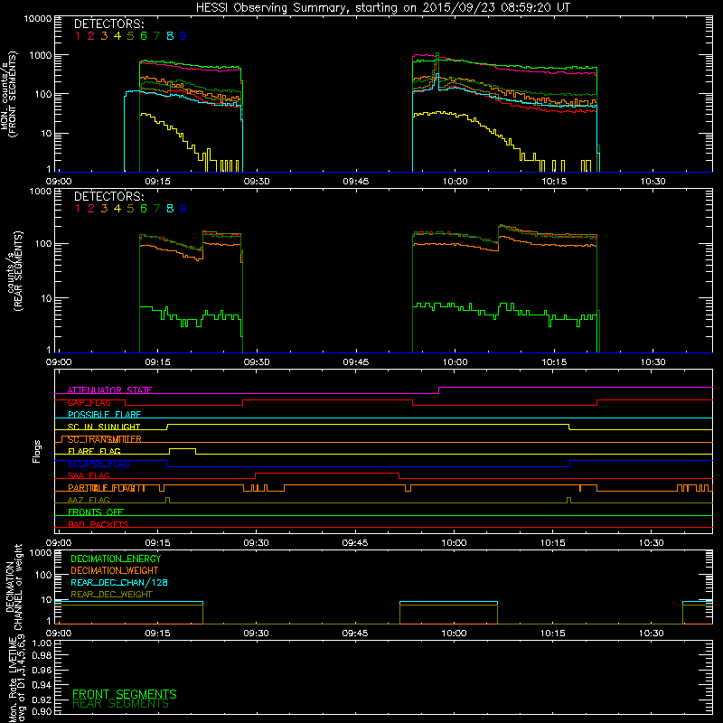This screenshot has height=723, width=723.
Task: Click detector 1 in the front segments legend
Action: pos(78,36)
